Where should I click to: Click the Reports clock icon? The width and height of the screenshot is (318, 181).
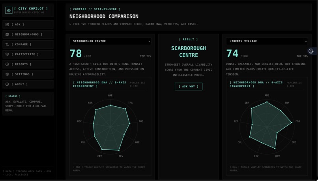coord(7,64)
